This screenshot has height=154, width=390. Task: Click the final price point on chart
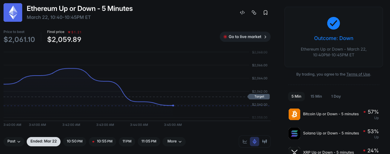pos(173,105)
